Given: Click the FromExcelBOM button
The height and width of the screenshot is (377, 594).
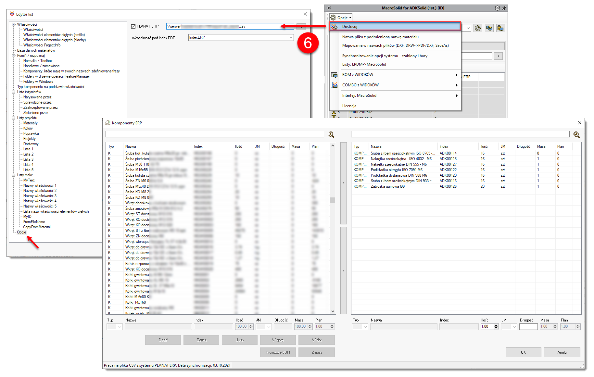Looking at the screenshot, I should [278, 352].
